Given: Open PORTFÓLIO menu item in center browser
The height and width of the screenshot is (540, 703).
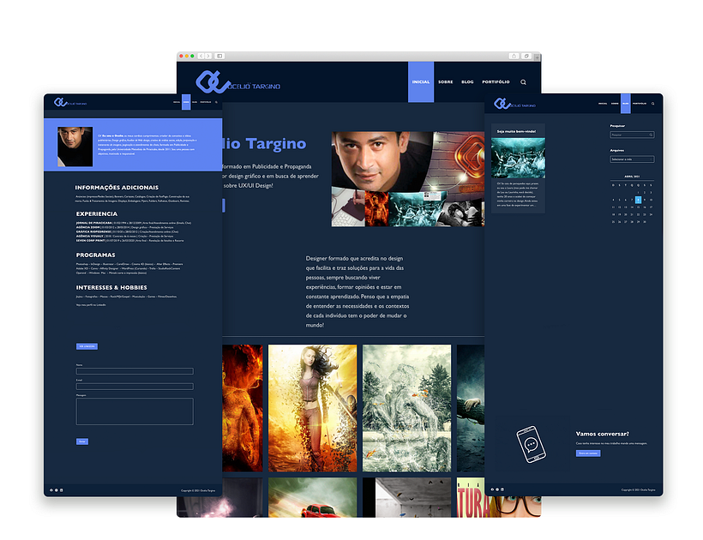Looking at the screenshot, I should [x=496, y=82].
